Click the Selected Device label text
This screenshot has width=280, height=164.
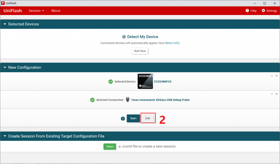(125, 82)
